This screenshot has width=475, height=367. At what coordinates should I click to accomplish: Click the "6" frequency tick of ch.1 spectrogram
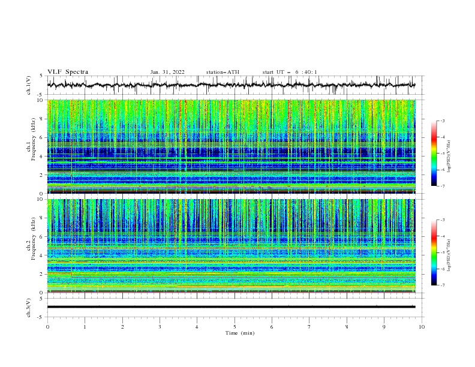(42, 137)
